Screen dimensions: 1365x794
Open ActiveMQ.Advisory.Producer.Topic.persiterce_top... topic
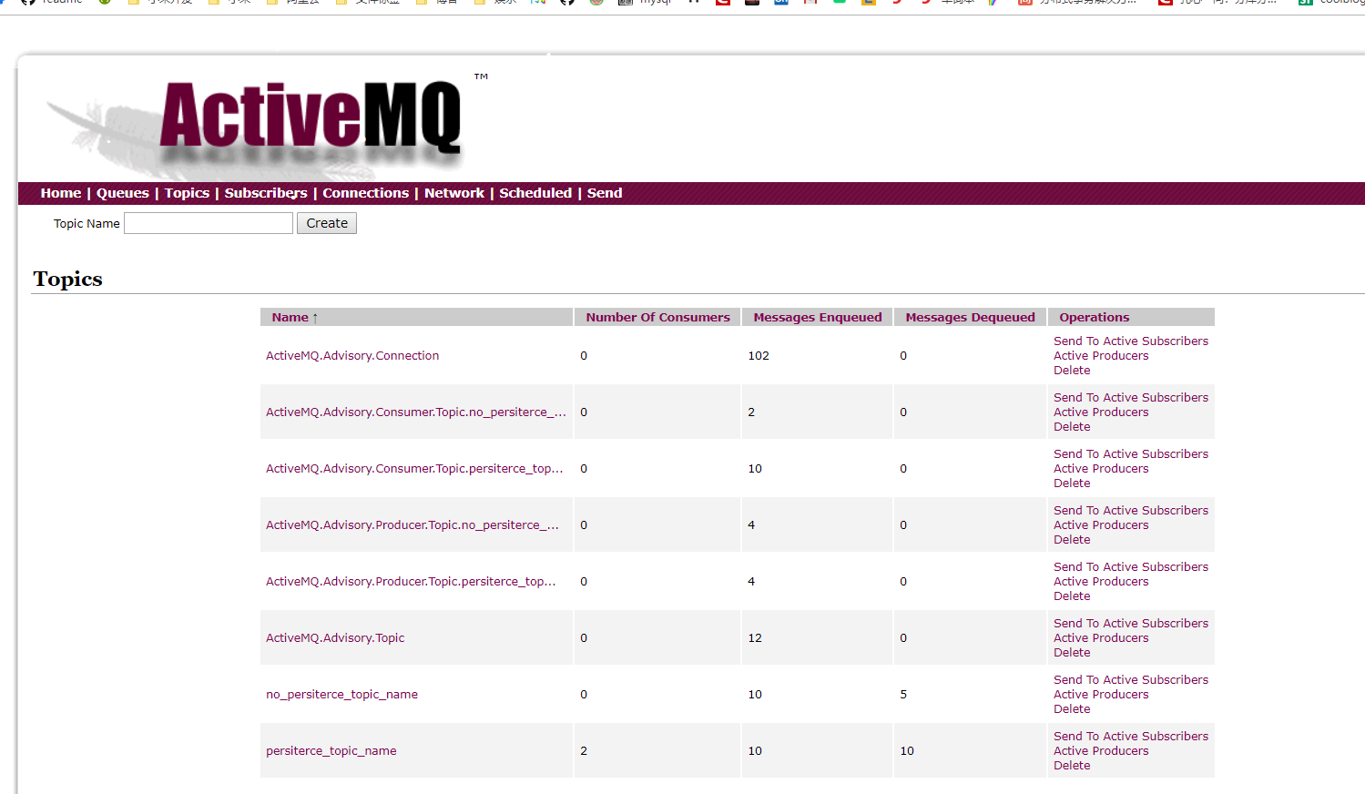coord(411,582)
